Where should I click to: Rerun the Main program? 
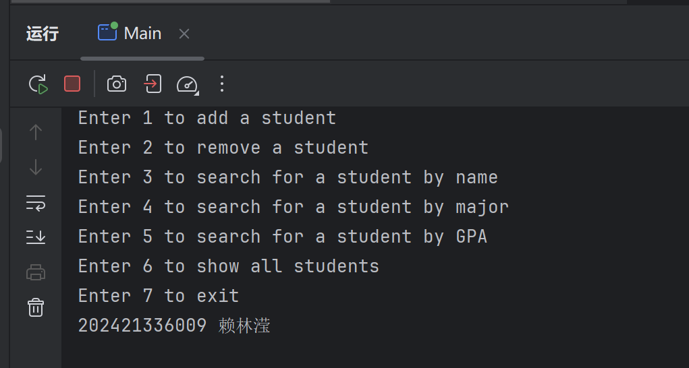click(38, 84)
